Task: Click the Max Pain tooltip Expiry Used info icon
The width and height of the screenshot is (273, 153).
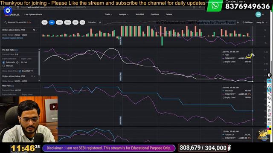Action: [224, 97]
